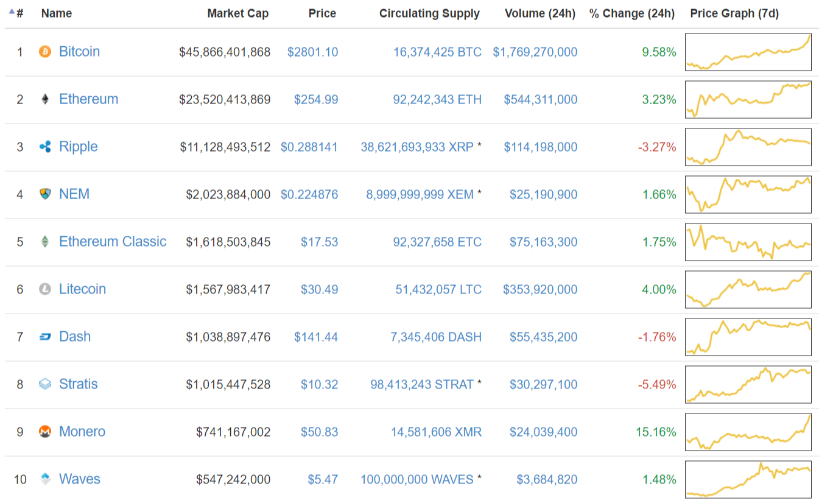Sort table by Market Cap header

point(238,13)
